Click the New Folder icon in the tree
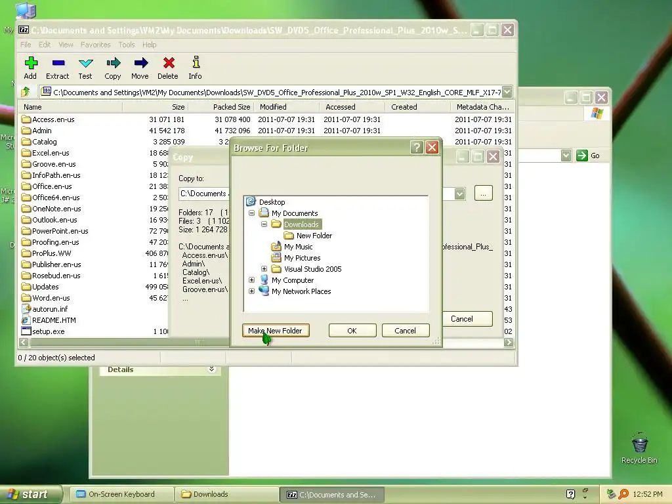Image resolution: width=672 pixels, height=504 pixels. pos(289,236)
